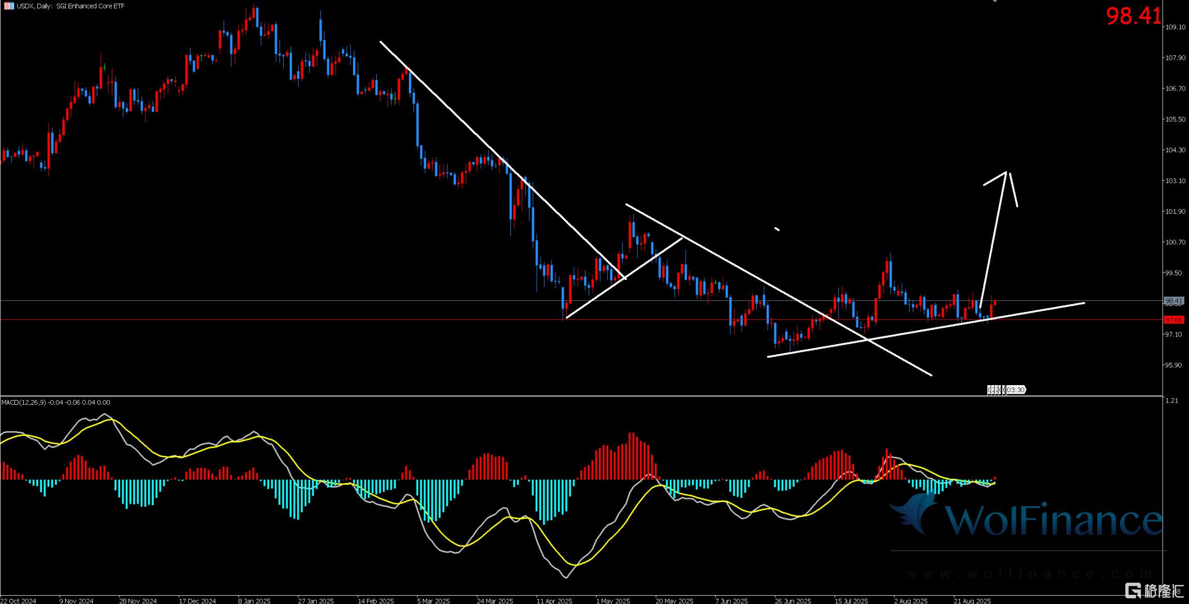
Task: Click the 105.50 price axis label
Action: click(x=1175, y=119)
